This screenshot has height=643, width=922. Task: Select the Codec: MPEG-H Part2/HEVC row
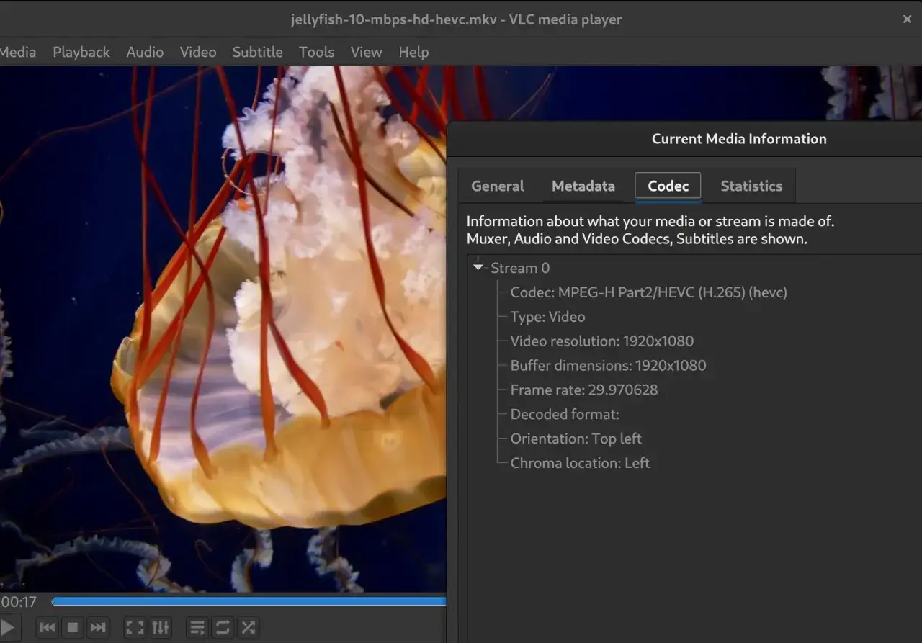pyautogui.click(x=648, y=292)
